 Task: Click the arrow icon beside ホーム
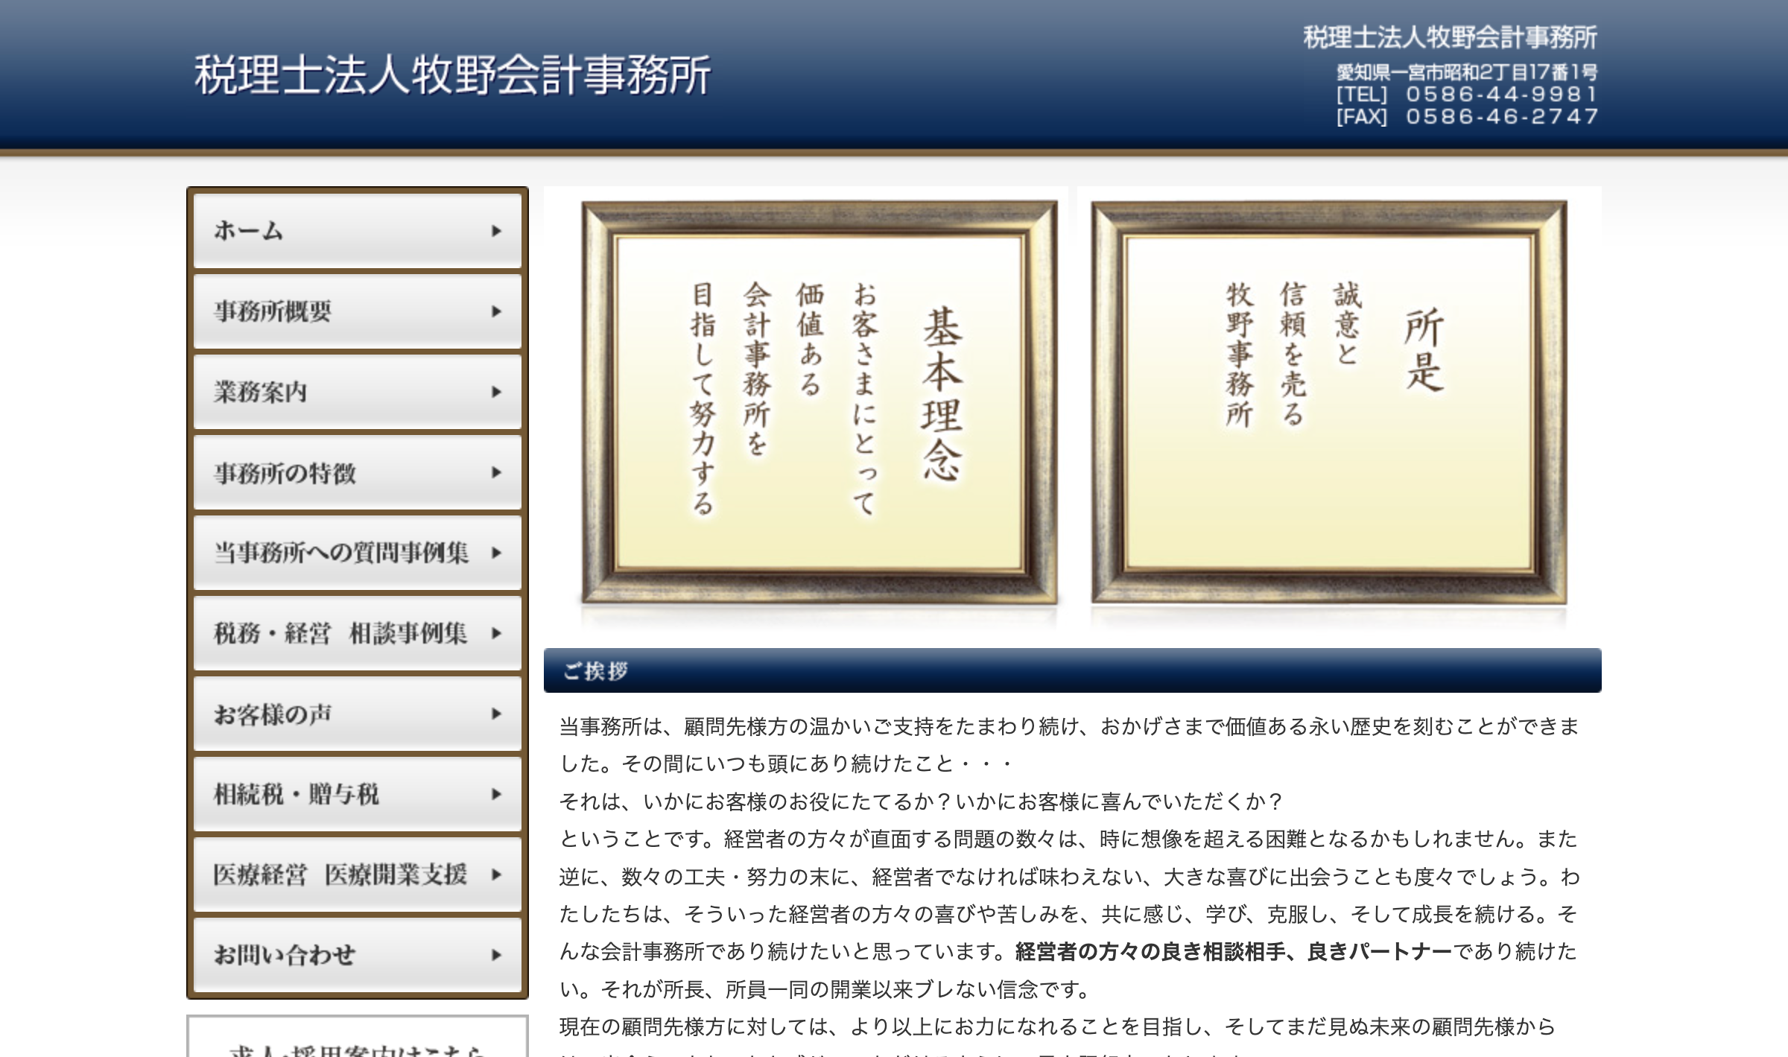(496, 231)
